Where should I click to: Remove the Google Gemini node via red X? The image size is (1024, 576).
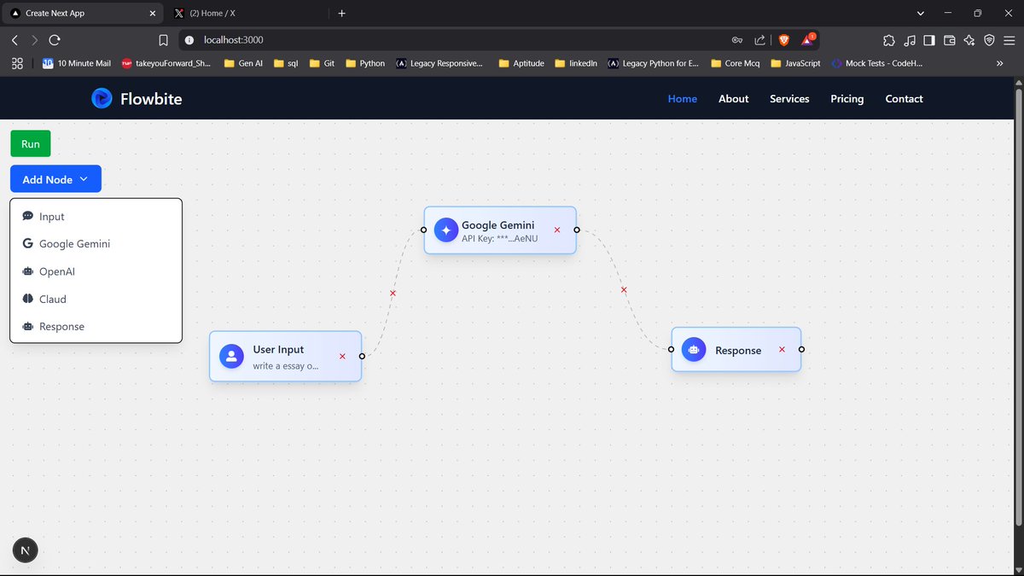click(x=557, y=230)
